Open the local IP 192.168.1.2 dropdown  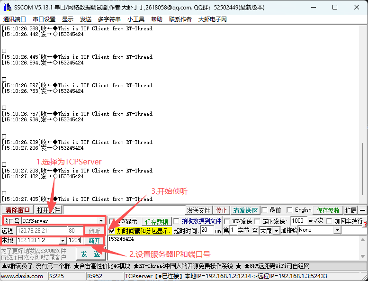pos(63,241)
